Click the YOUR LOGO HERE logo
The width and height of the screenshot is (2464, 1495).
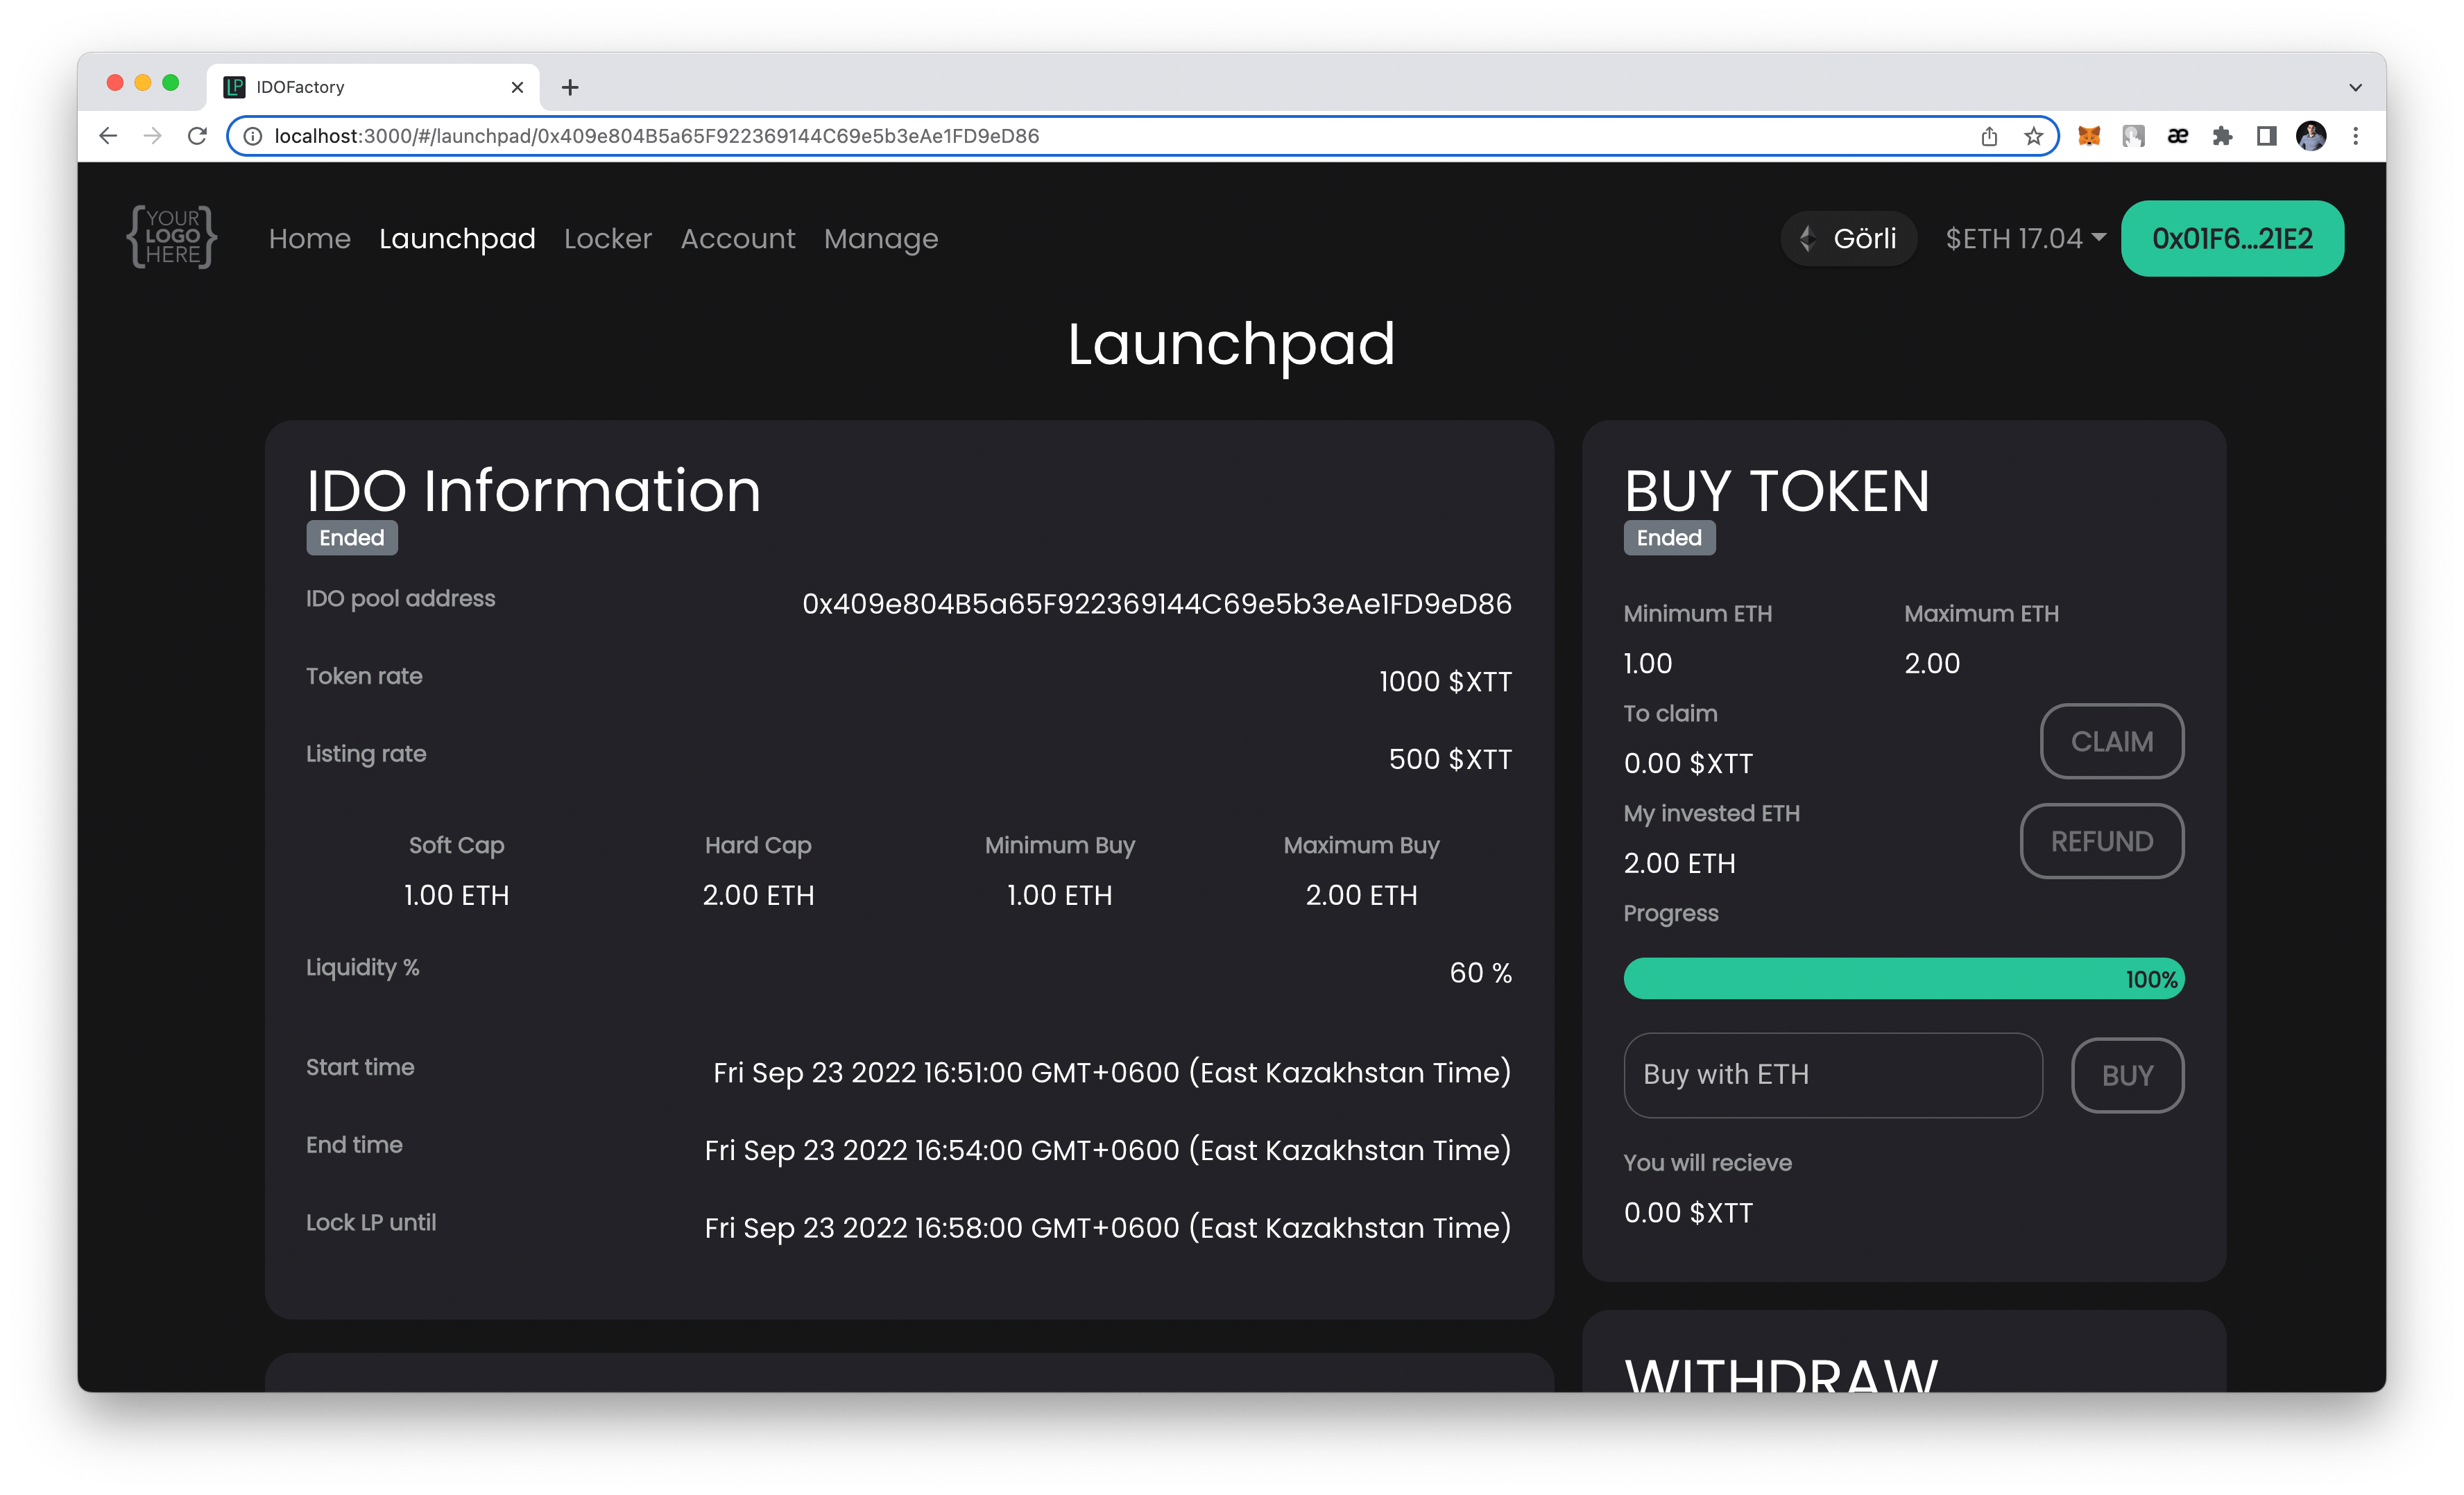point(172,237)
